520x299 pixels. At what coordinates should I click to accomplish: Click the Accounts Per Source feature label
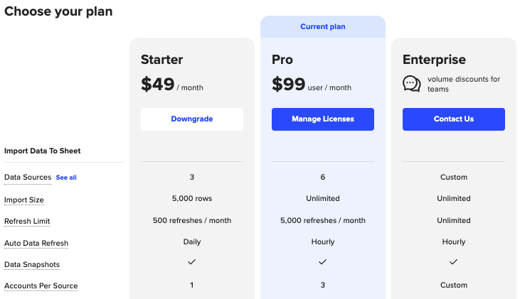click(x=41, y=286)
